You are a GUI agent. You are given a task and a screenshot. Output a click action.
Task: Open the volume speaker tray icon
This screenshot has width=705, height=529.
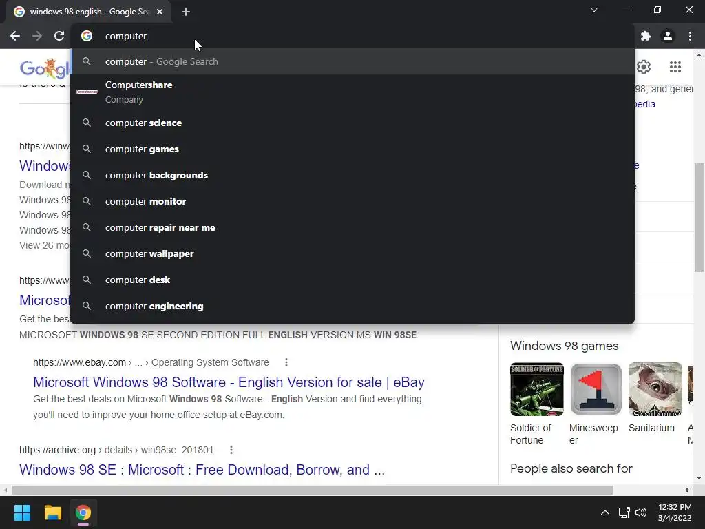[x=641, y=512]
